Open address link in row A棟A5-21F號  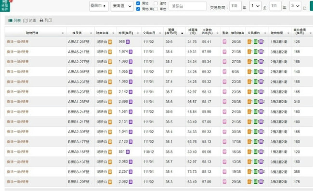tap(17, 52)
